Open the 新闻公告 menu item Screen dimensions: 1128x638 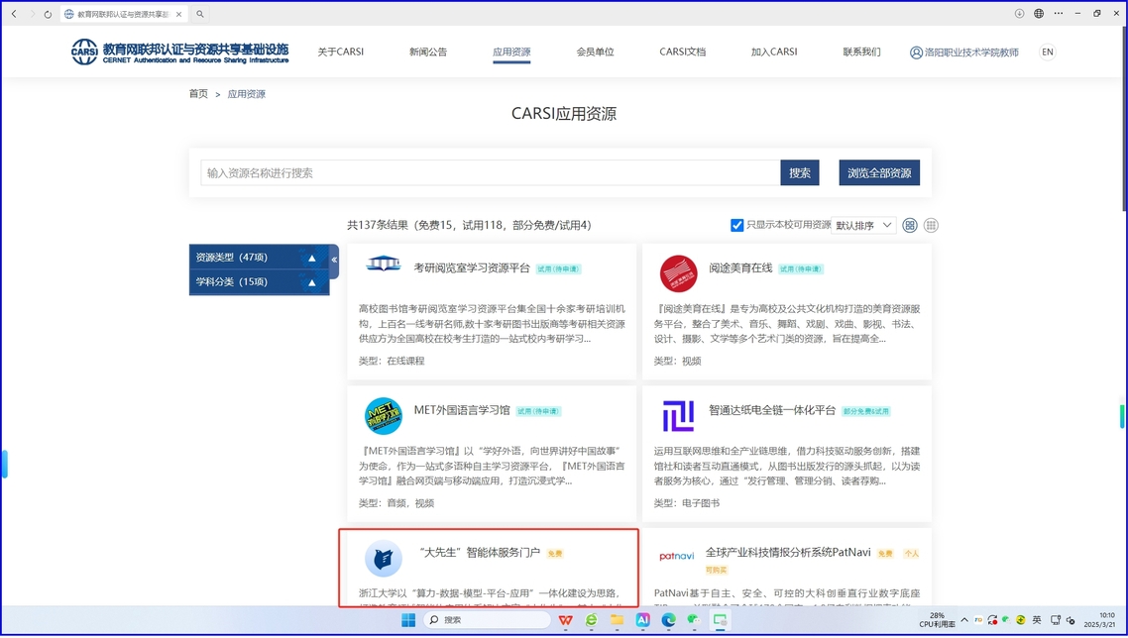(428, 52)
